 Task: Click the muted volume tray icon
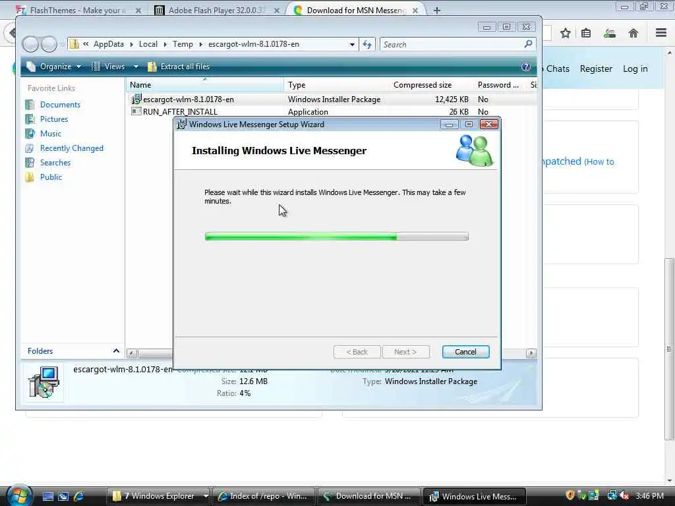[624, 496]
